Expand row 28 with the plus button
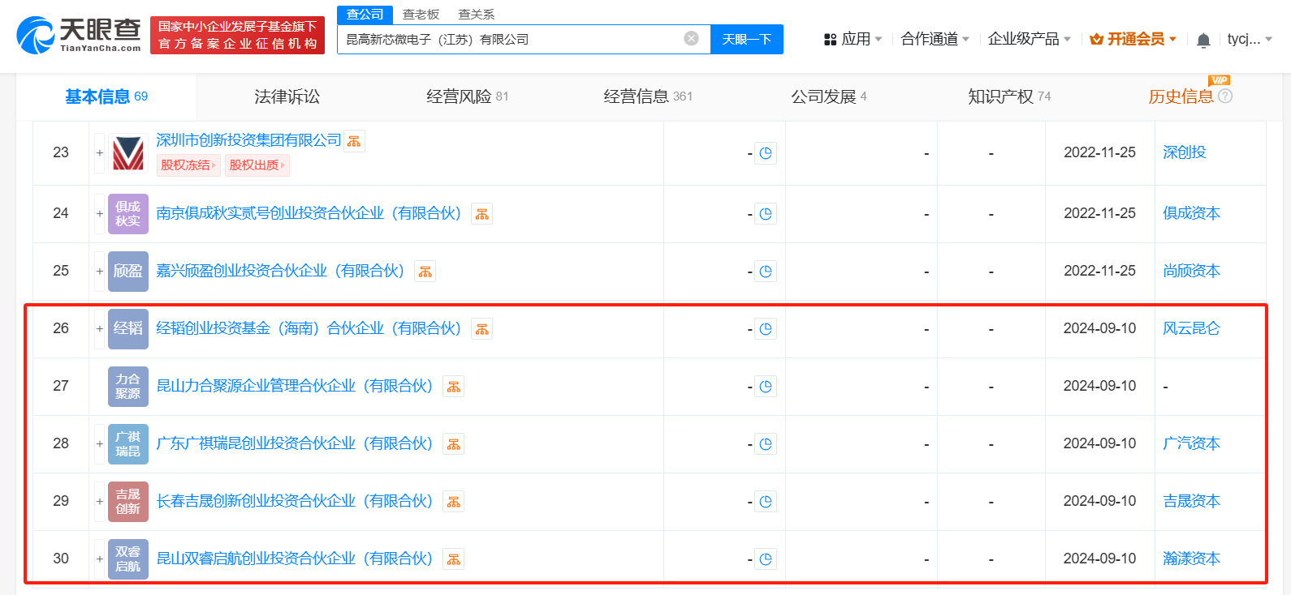 (x=99, y=444)
